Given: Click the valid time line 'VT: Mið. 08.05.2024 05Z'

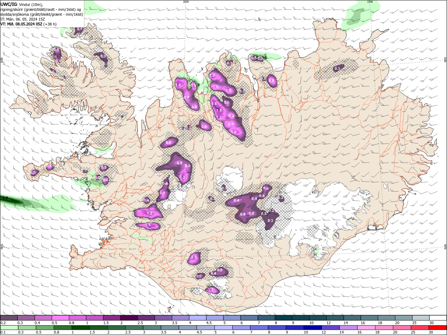Looking at the screenshot, I should pyautogui.click(x=22, y=24).
